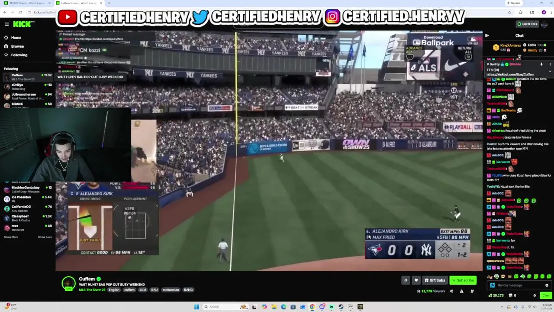Click browser back arrow
This screenshot has width=554, height=312.
pos(5,12)
